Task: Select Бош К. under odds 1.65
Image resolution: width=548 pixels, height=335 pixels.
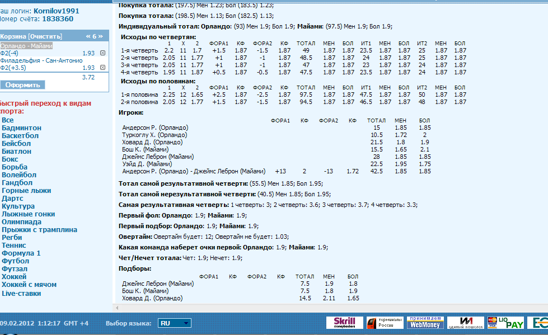Action: [401, 149]
